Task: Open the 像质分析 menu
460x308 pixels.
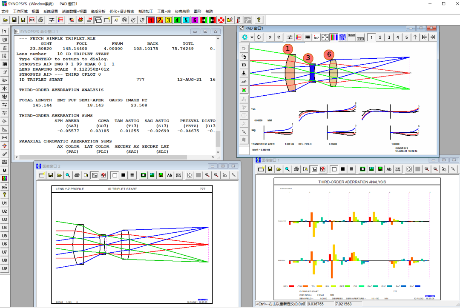Action: pyautogui.click(x=98, y=11)
